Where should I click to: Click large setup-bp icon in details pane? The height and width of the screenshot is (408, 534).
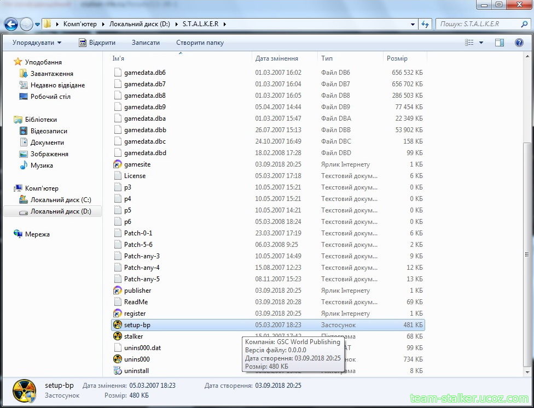[x=24, y=391]
